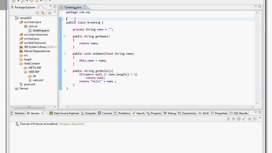Open web.xml file

click(x=38, y=80)
